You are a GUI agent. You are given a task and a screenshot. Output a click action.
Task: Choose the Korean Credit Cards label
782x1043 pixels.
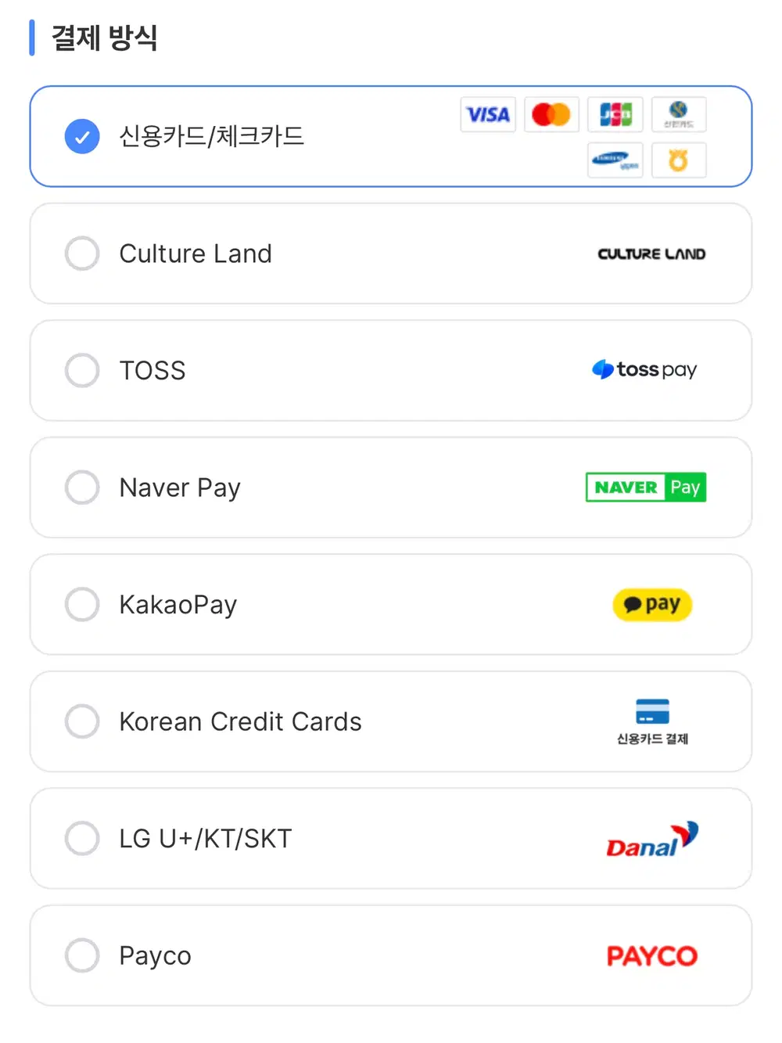pyautogui.click(x=240, y=721)
